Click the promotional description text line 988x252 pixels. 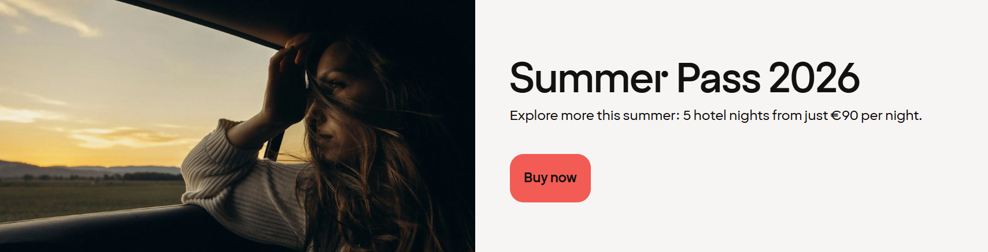coord(716,115)
